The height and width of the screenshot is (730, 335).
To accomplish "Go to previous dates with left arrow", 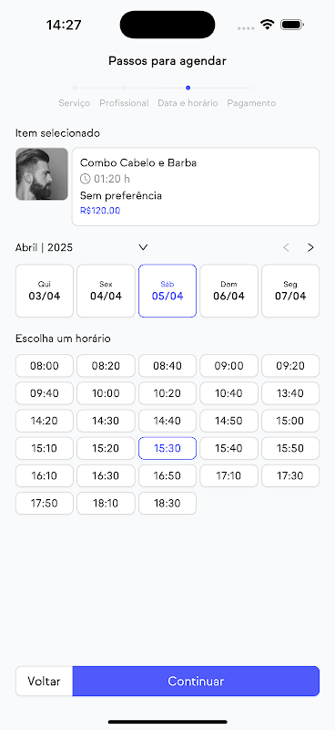I will 286,247.
